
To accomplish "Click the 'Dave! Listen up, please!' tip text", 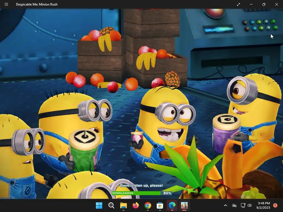I will [141, 185].
